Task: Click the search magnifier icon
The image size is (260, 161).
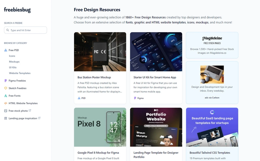Action: coord(7,30)
